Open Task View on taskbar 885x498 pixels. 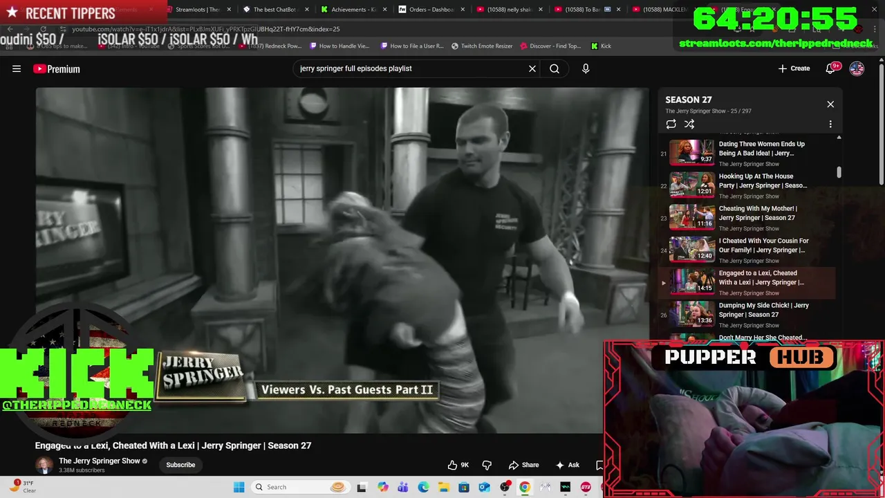361,487
